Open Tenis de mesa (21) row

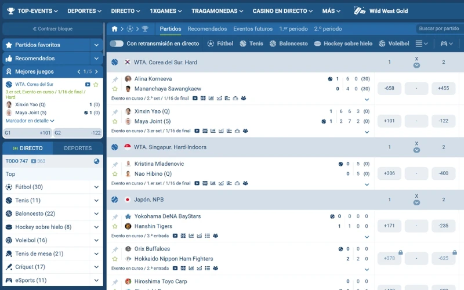pyautogui.click(x=53, y=253)
